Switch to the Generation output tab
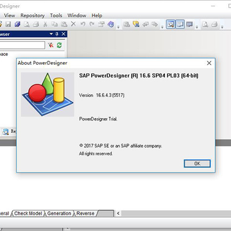 59,213
